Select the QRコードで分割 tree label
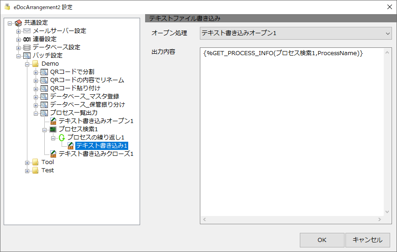397x252 pixels. pos(72,72)
